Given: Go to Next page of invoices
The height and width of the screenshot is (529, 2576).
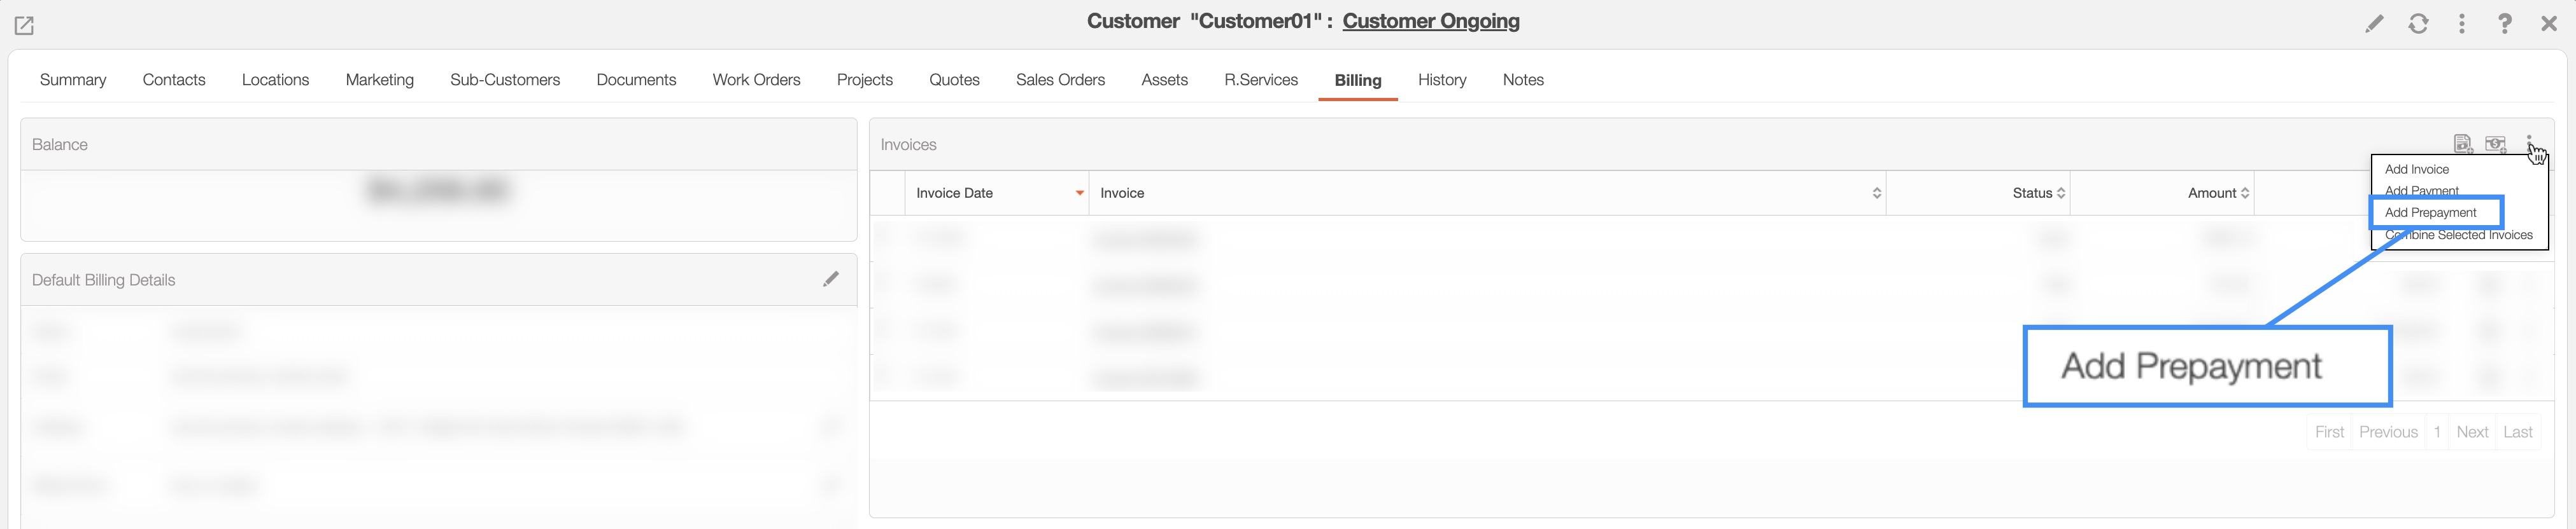Looking at the screenshot, I should click(x=2471, y=432).
